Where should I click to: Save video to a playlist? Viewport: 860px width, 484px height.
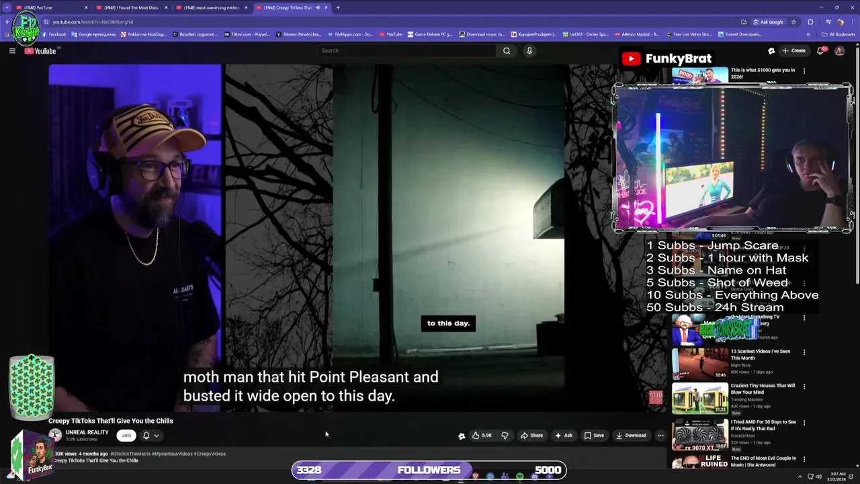pos(594,436)
